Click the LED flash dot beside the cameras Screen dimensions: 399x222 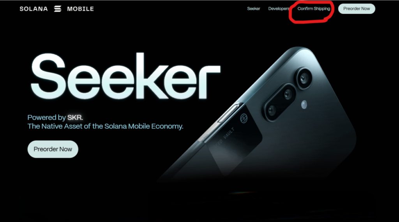[x=304, y=105]
